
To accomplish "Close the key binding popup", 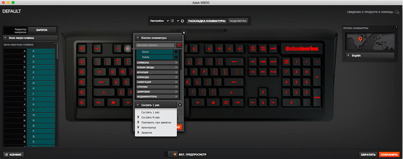I will click(184, 33).
